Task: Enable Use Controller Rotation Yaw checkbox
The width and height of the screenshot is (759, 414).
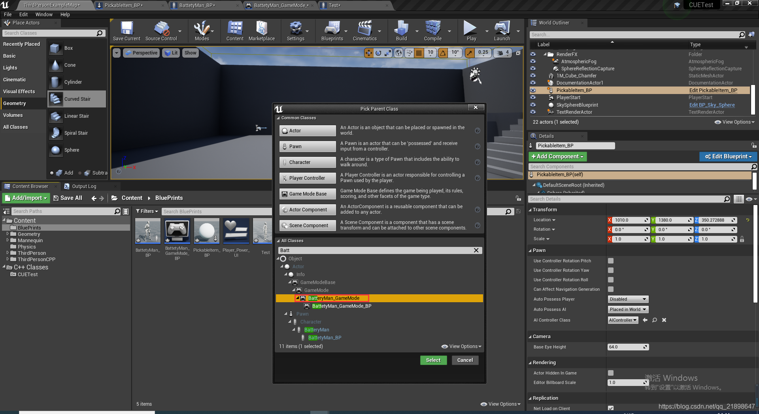Action: pos(611,270)
